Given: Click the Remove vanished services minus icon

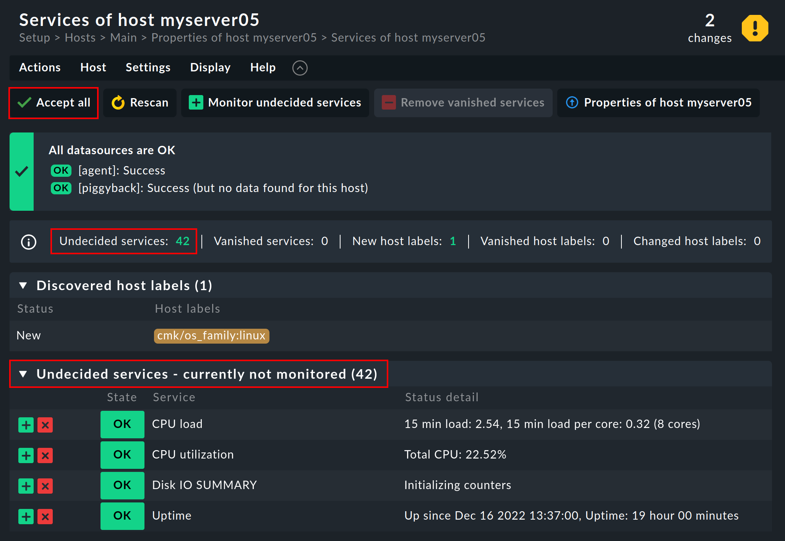Looking at the screenshot, I should click(389, 103).
